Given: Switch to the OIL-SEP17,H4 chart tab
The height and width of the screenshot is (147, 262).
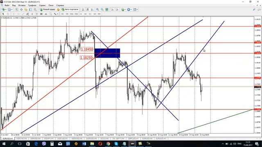Looking at the screenshot, I should [x=118, y=138].
